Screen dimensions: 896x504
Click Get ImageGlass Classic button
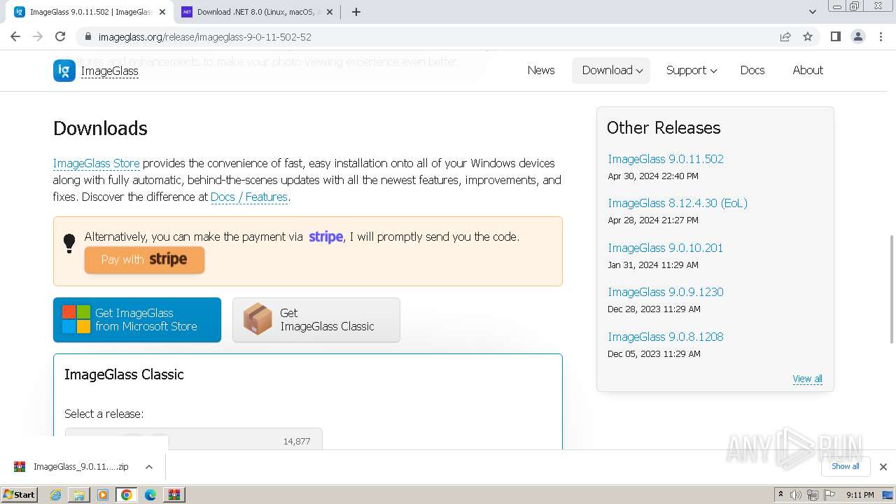[316, 320]
